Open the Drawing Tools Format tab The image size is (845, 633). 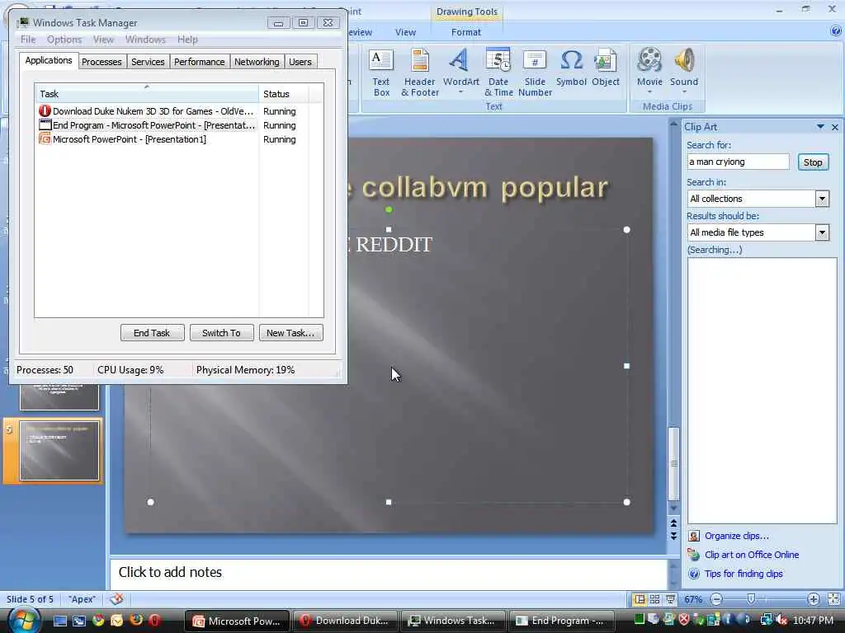[x=466, y=32]
